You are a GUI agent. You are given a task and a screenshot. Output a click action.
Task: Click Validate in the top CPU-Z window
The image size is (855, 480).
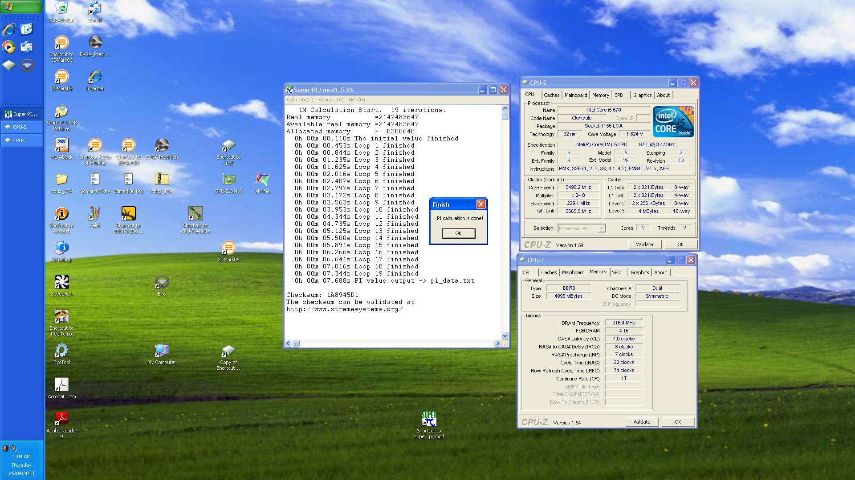point(644,244)
